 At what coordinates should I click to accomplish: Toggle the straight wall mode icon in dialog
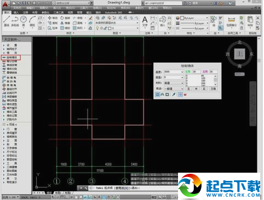pos(157,95)
